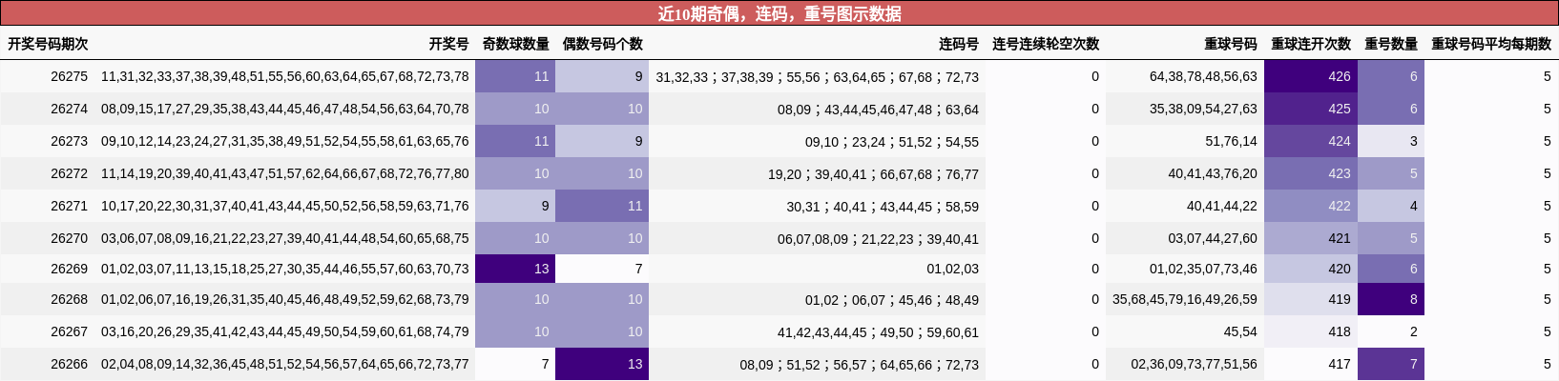Click repeat count cell 2 in row 26267

(x=1391, y=331)
